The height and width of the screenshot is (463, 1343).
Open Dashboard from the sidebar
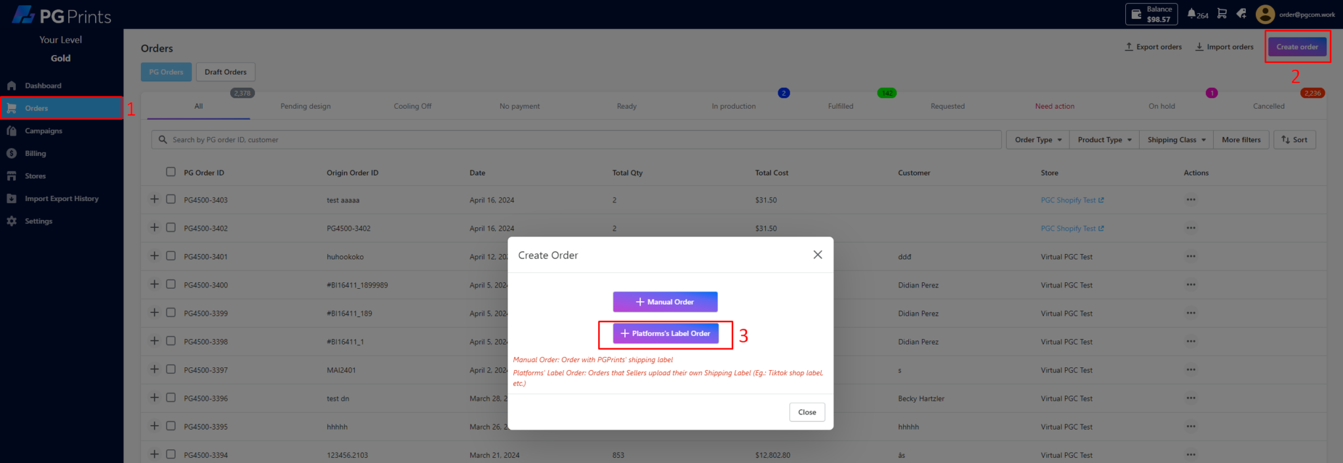(43, 86)
